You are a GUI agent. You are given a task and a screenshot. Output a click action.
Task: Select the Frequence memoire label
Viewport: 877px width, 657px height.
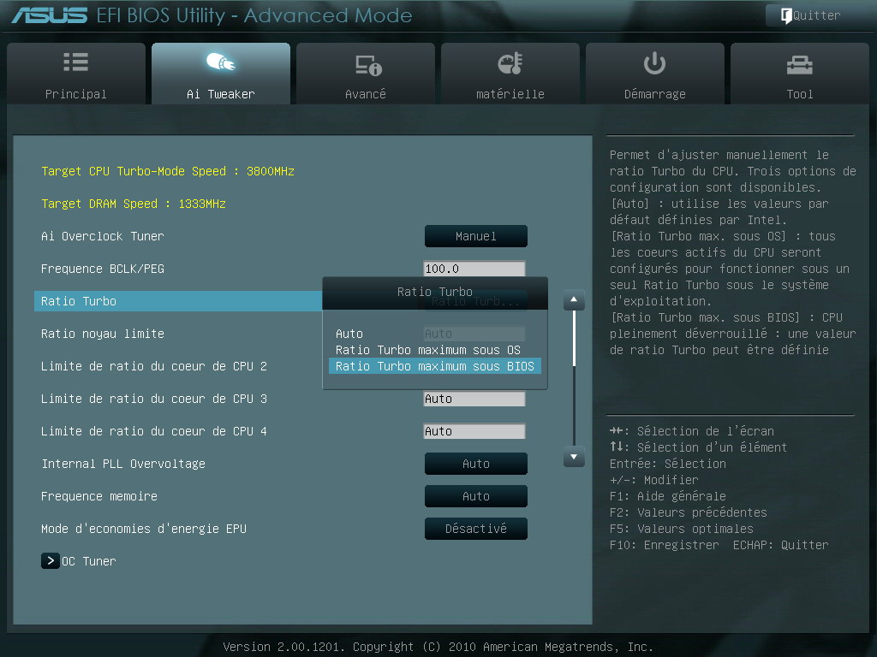(x=99, y=496)
